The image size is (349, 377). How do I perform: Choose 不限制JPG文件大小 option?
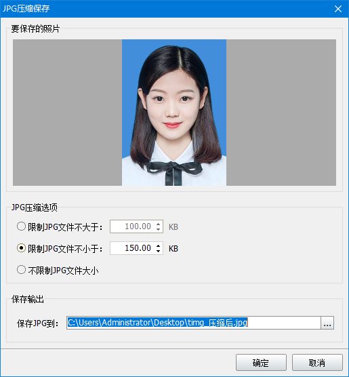[x=21, y=270]
